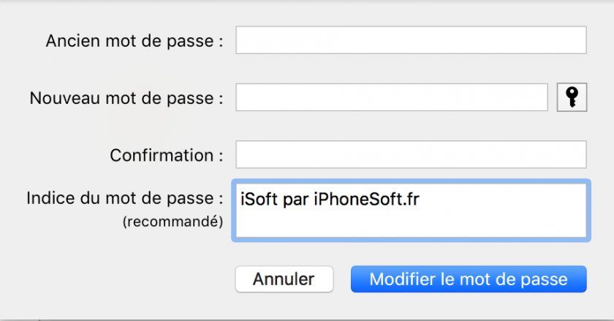Click the Indice du mot de passe box
Screen dimensions: 614x321
411,211
